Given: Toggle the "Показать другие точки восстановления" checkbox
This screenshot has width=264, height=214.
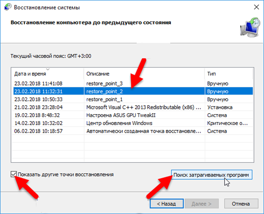Looking at the screenshot, I should (x=13, y=174).
